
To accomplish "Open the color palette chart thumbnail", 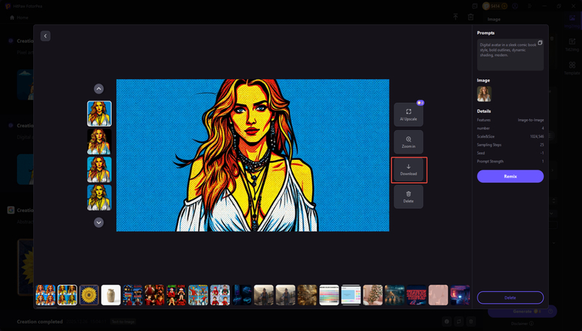I will 329,295.
